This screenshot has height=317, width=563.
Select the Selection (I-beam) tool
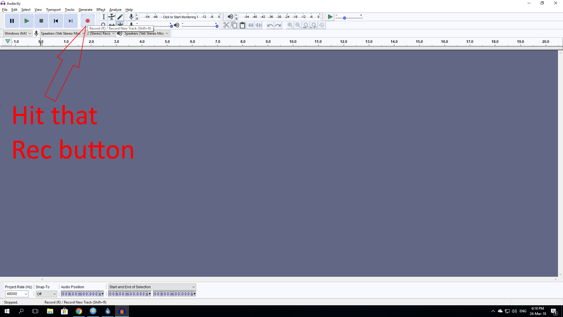pos(104,17)
